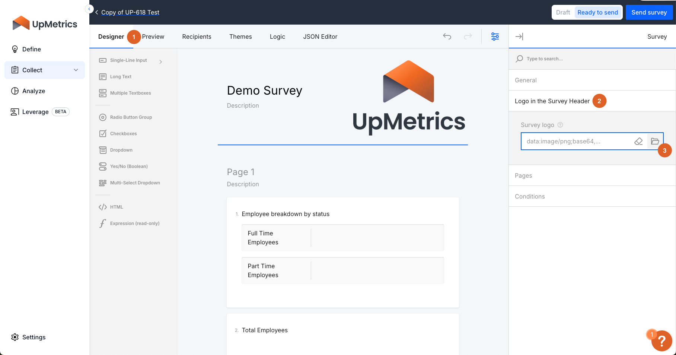Add a Checkboxes question from toolbox
Image resolution: width=676 pixels, height=355 pixels.
pos(123,134)
